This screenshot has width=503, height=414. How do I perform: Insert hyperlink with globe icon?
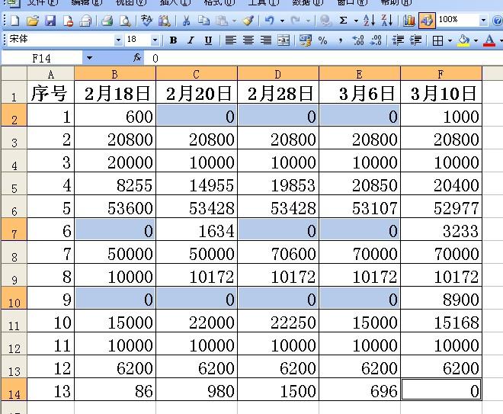tap(325, 21)
